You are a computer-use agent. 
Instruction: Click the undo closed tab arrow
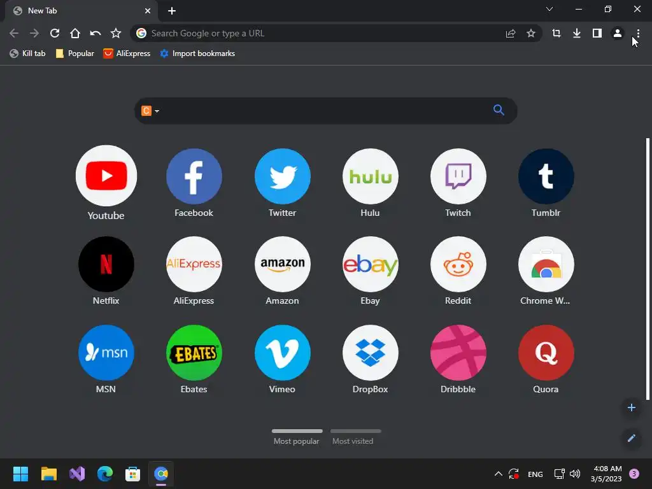pyautogui.click(x=96, y=33)
